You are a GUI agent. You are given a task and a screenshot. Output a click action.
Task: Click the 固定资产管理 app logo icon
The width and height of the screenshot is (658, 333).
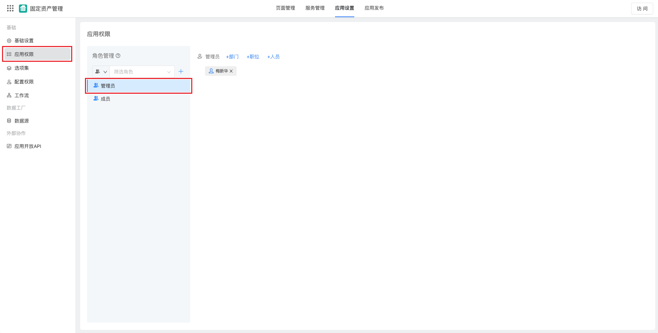click(23, 9)
